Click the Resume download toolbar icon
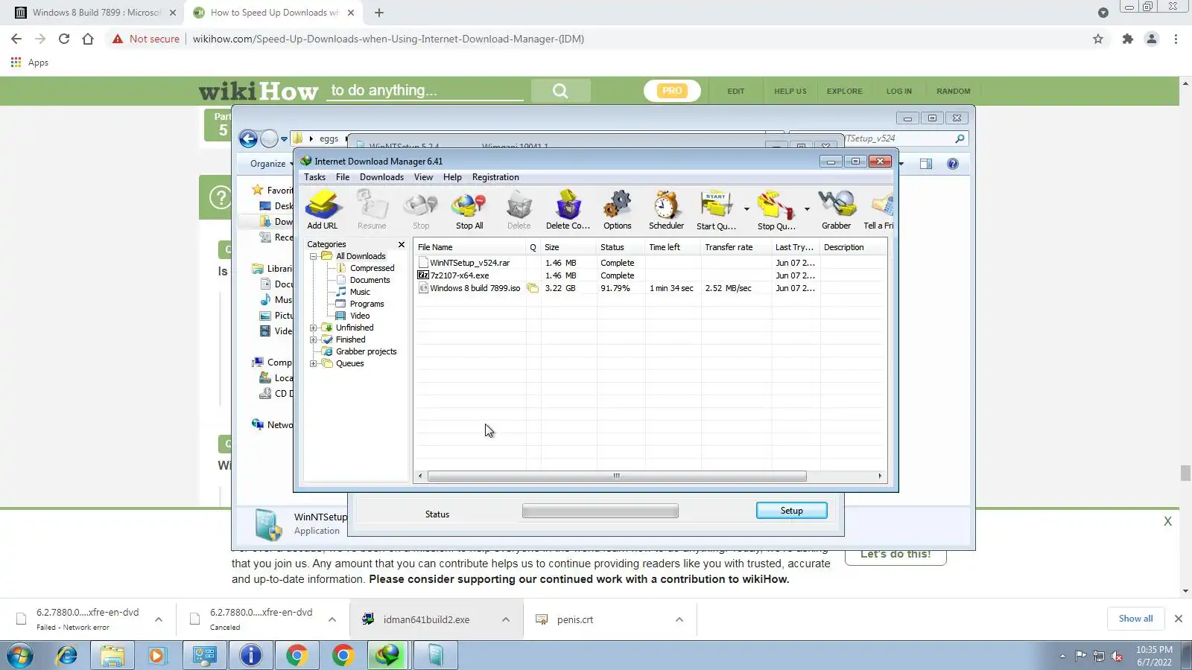Viewport: 1192px width, 670px height. (x=372, y=209)
